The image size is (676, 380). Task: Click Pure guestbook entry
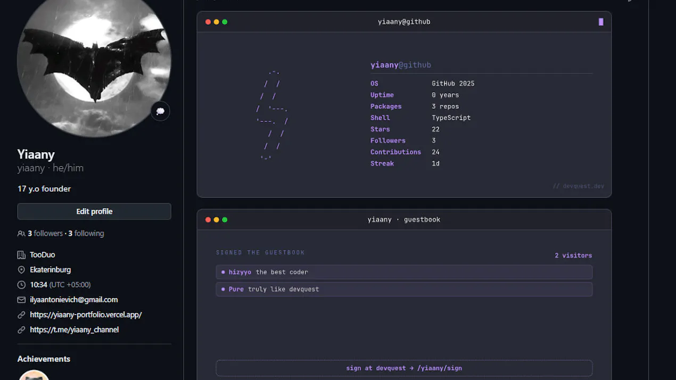point(404,289)
